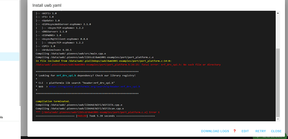Click the ArduinoJson 6.18.5 dependency line
288x139 pixels.
54,50
